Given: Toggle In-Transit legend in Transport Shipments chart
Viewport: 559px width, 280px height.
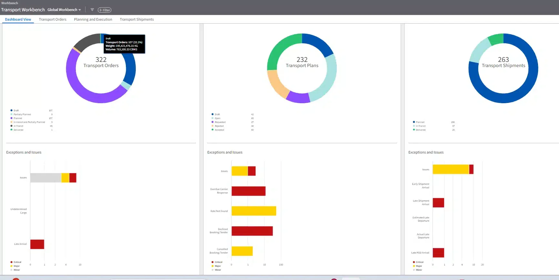Looking at the screenshot, I should click(x=419, y=126).
